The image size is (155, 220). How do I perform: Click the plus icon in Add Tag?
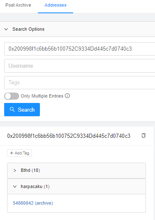pyautogui.click(x=12, y=153)
